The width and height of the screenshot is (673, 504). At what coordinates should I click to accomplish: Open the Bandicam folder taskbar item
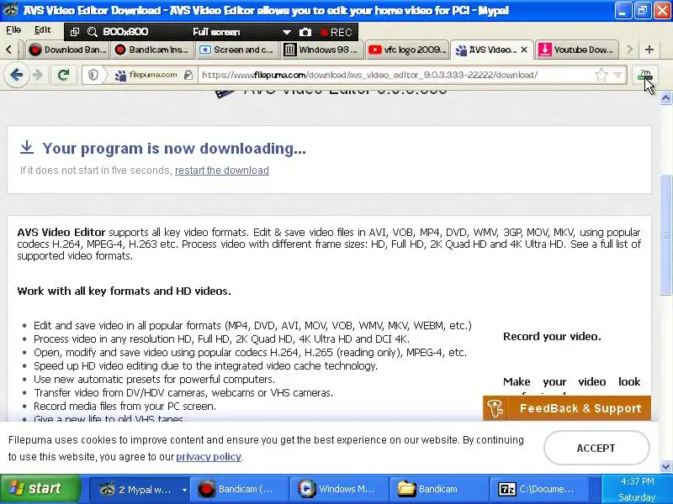click(437, 489)
